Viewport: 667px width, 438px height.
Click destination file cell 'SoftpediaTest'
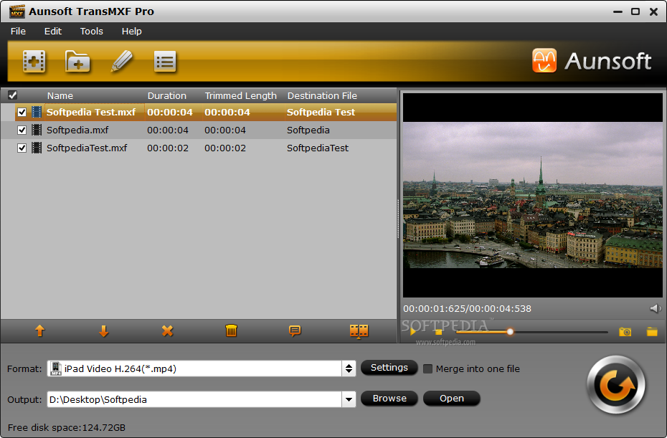pos(317,148)
